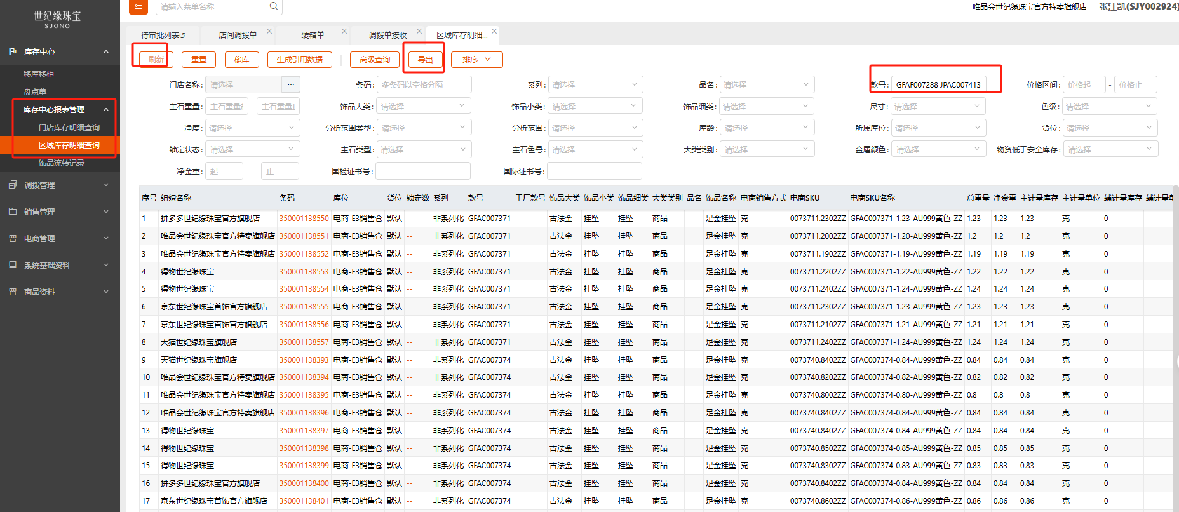1179x512 pixels.
Task: Open the 排序 dropdown button
Action: pyautogui.click(x=476, y=60)
